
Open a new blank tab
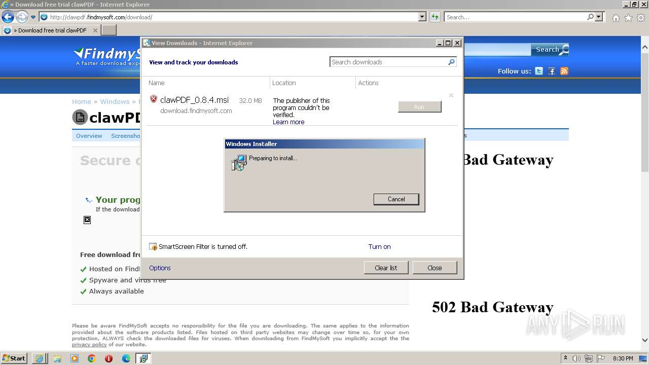109,30
